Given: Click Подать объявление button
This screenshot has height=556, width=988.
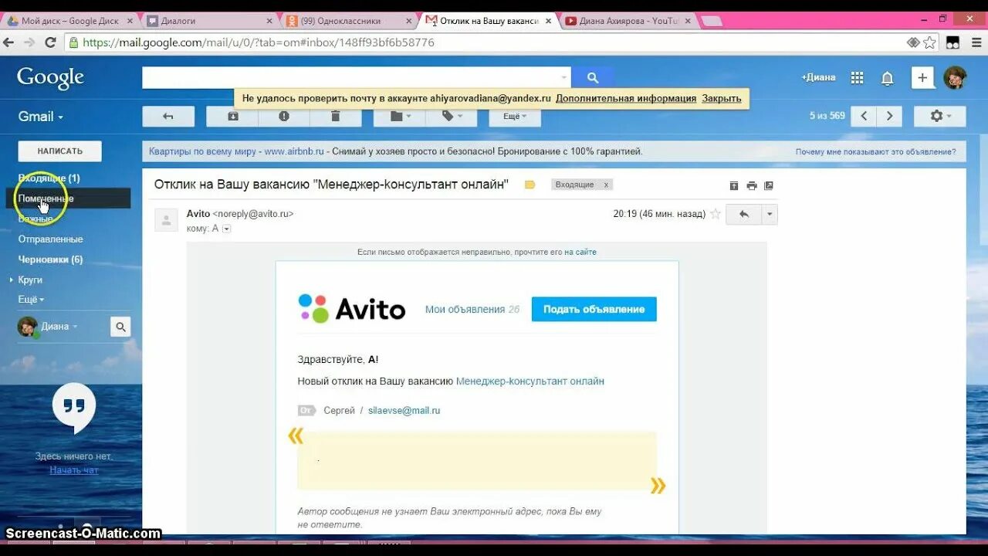Looking at the screenshot, I should (x=594, y=309).
